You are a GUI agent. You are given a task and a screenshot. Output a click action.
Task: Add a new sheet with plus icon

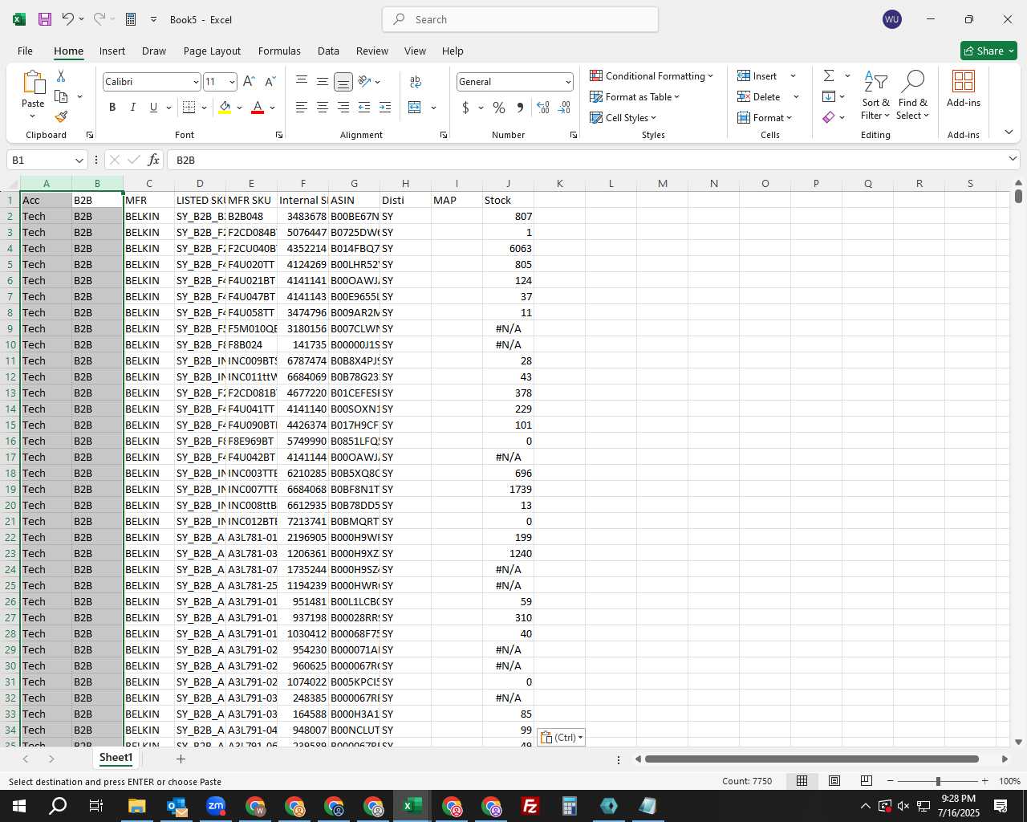tap(181, 759)
